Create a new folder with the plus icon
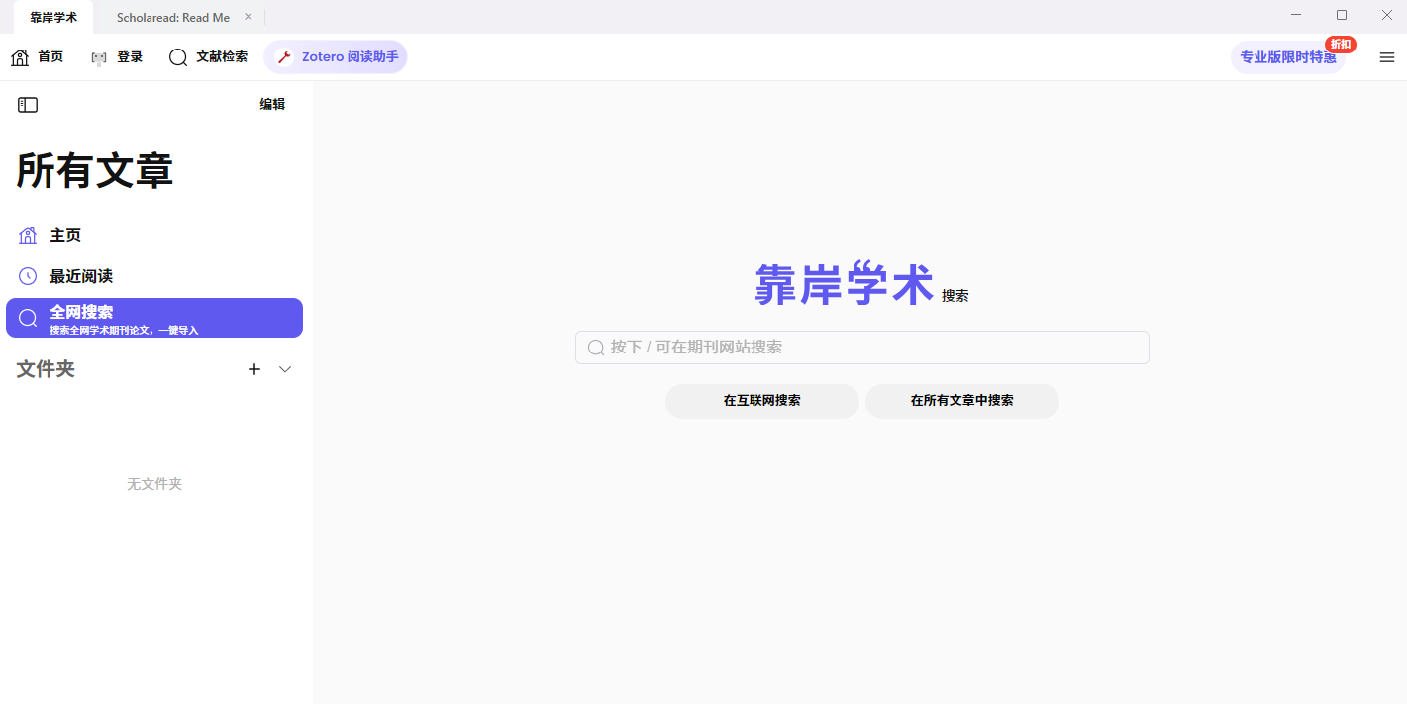Image resolution: width=1407 pixels, height=704 pixels. 253,368
